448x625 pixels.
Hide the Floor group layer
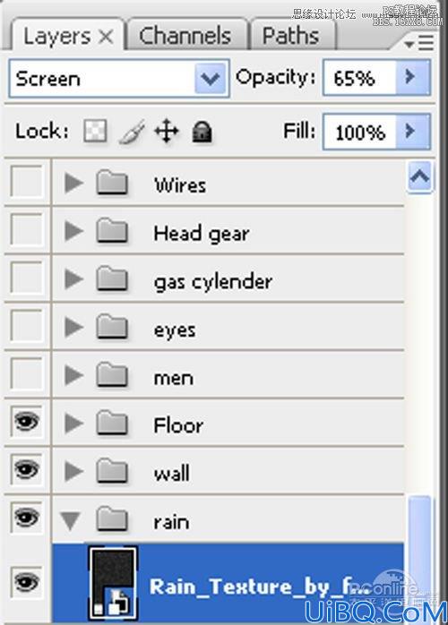tap(27, 422)
